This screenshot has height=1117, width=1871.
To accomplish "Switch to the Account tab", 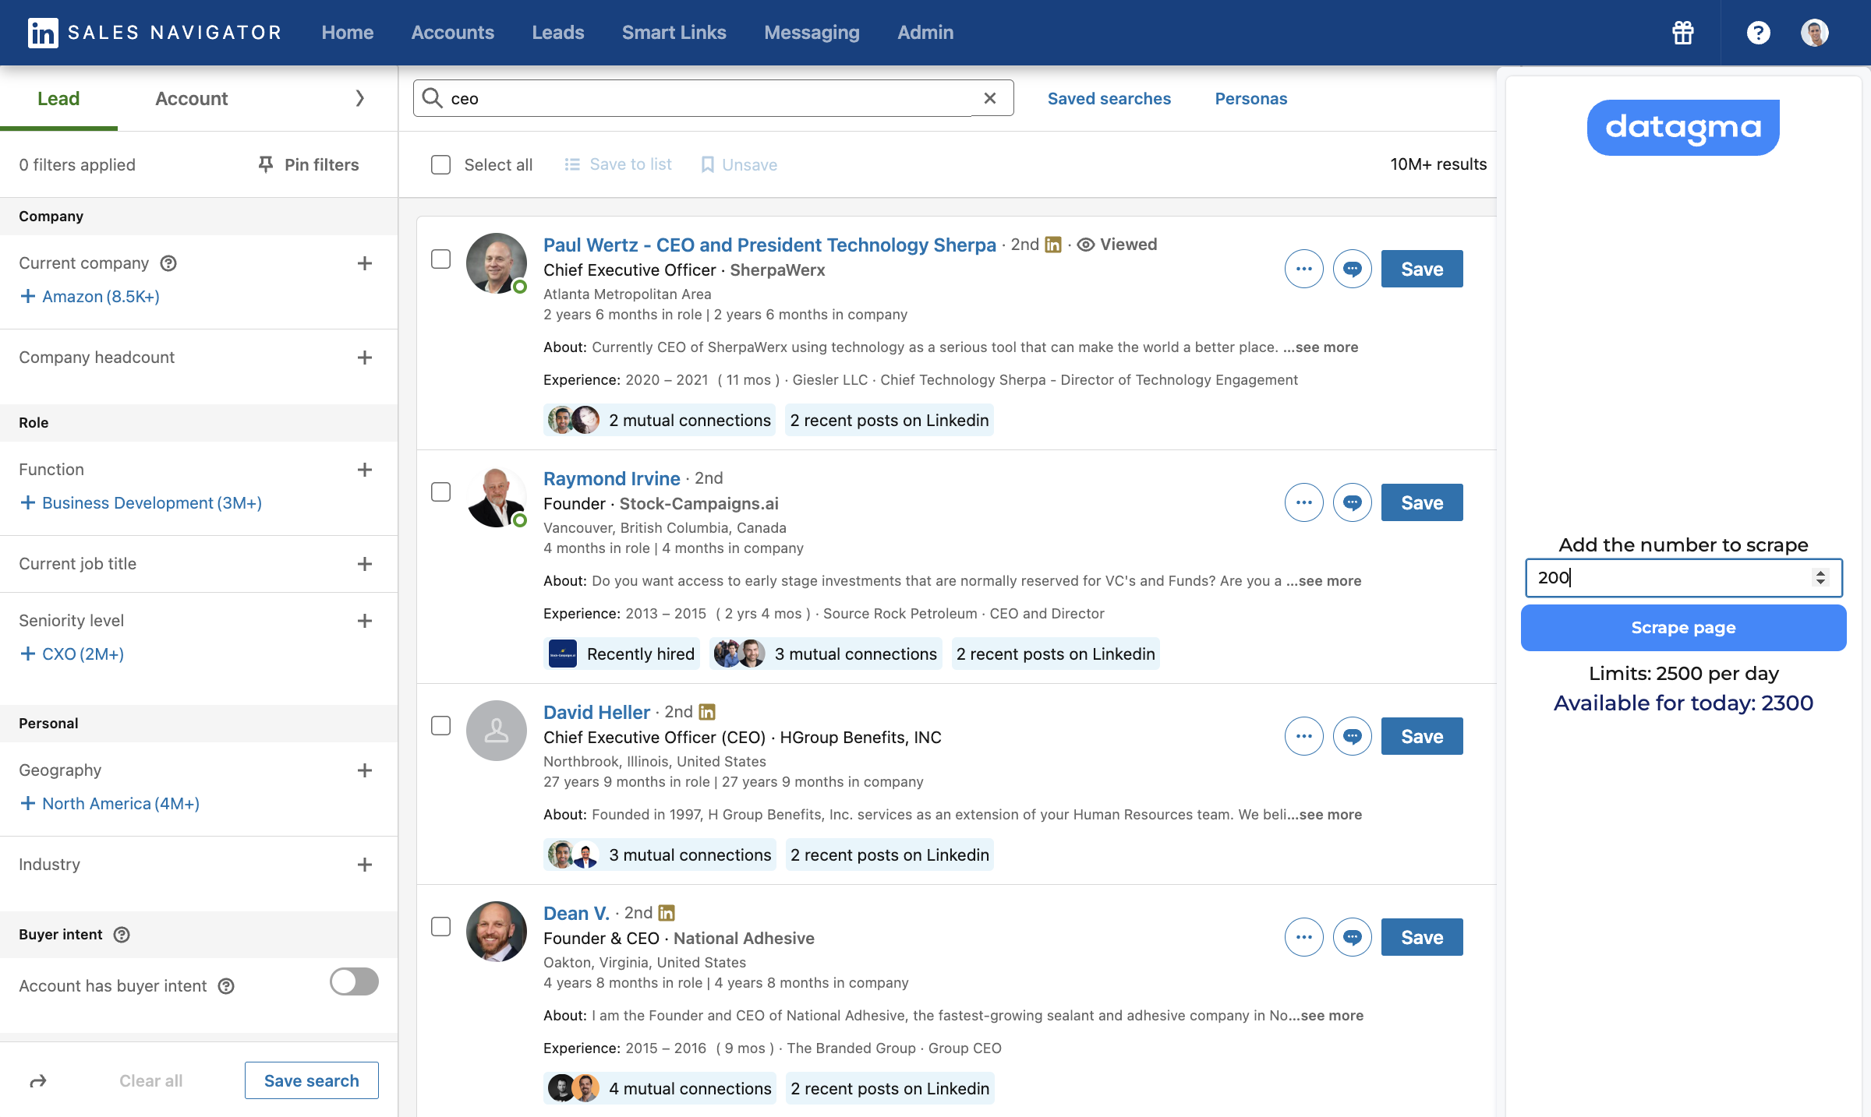I will point(191,98).
